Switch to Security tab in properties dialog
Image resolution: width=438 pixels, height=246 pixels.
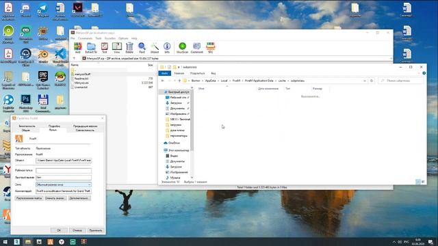pyautogui.click(x=27, y=126)
